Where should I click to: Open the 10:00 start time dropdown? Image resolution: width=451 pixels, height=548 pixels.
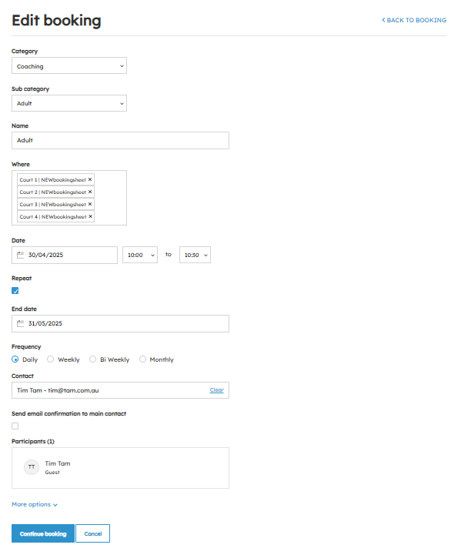tap(140, 255)
